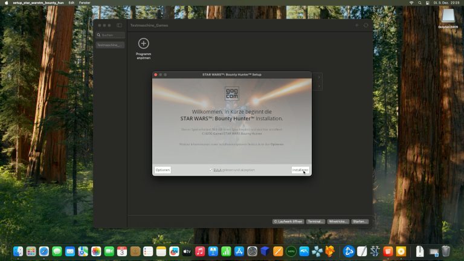Click the refresh icon in the Whisky toolbar
Screen dimensions: 464x261
(366, 25)
